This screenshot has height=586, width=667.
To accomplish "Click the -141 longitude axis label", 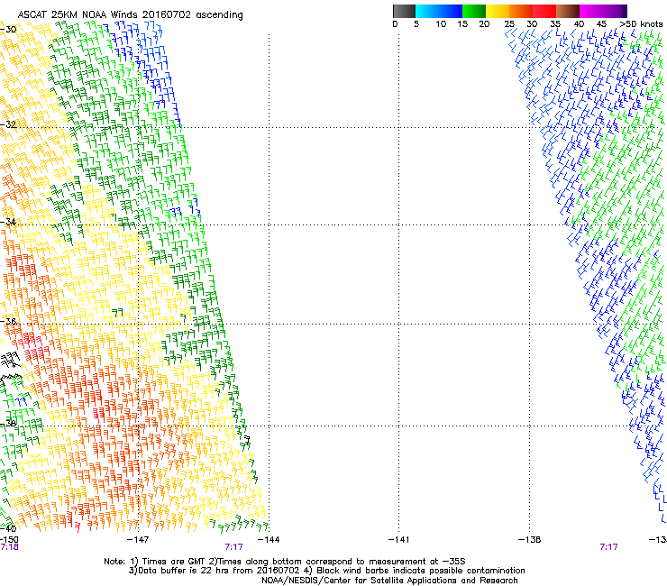I will (398, 540).
